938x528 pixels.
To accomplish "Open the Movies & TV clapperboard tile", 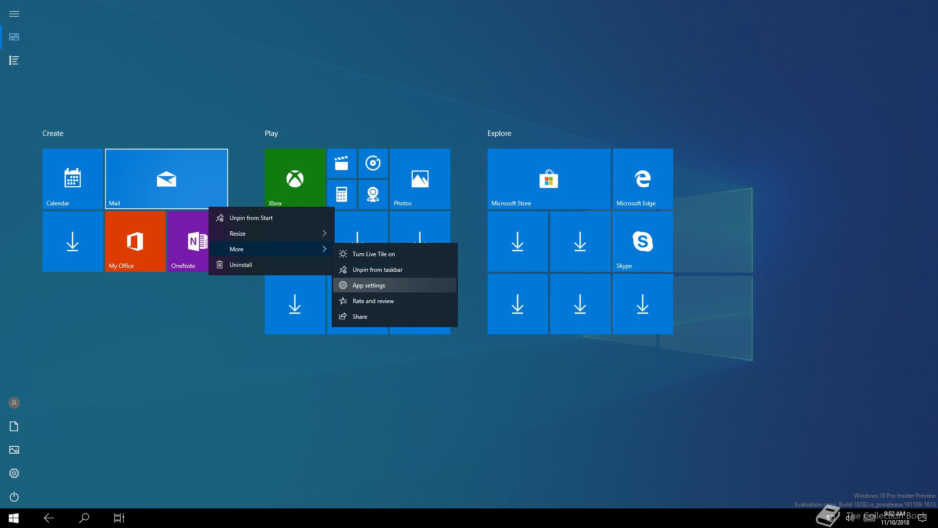I will point(341,163).
